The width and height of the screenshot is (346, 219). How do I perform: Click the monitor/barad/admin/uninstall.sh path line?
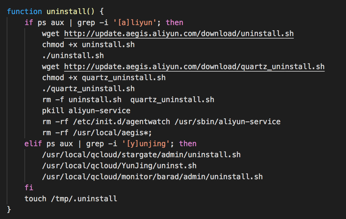click(153, 177)
